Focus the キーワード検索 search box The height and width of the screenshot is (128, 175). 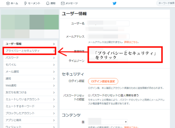pyautogui.click(x=166, y=3)
